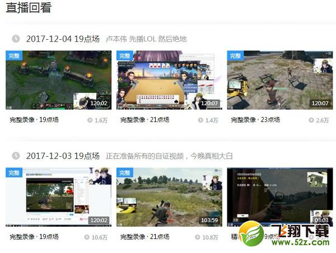Open the 完整录像 · 21点场 link with 10.8万 views
The image size is (336, 253).
coord(145,237)
